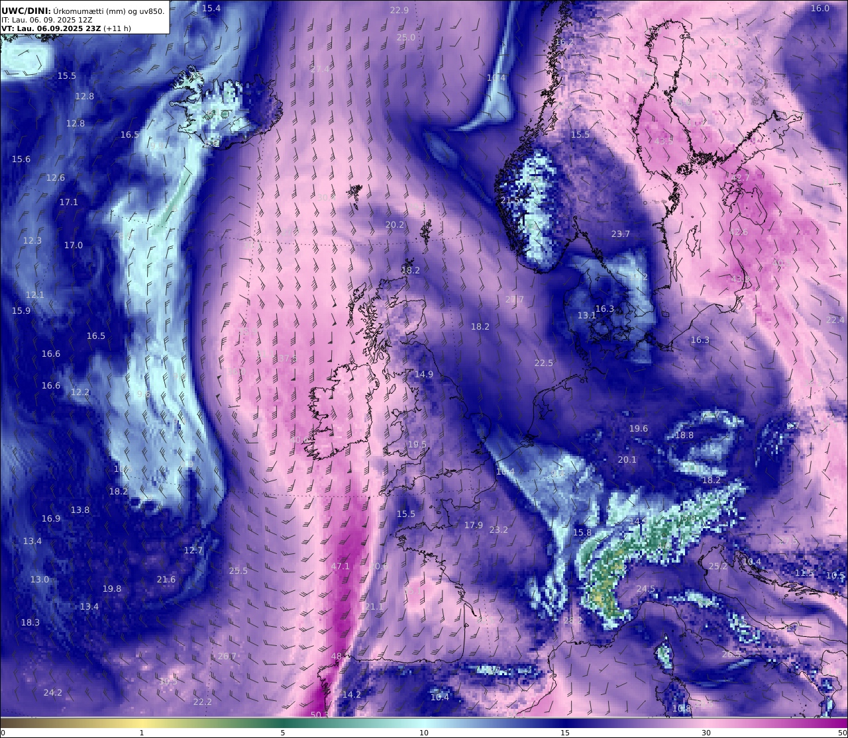
Task: Click the '21.5' value over western Norway
Action: click(510, 200)
